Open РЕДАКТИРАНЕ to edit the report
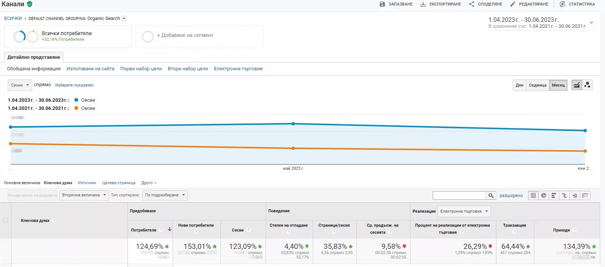Screen dimensions: 605x267 click(529, 4)
